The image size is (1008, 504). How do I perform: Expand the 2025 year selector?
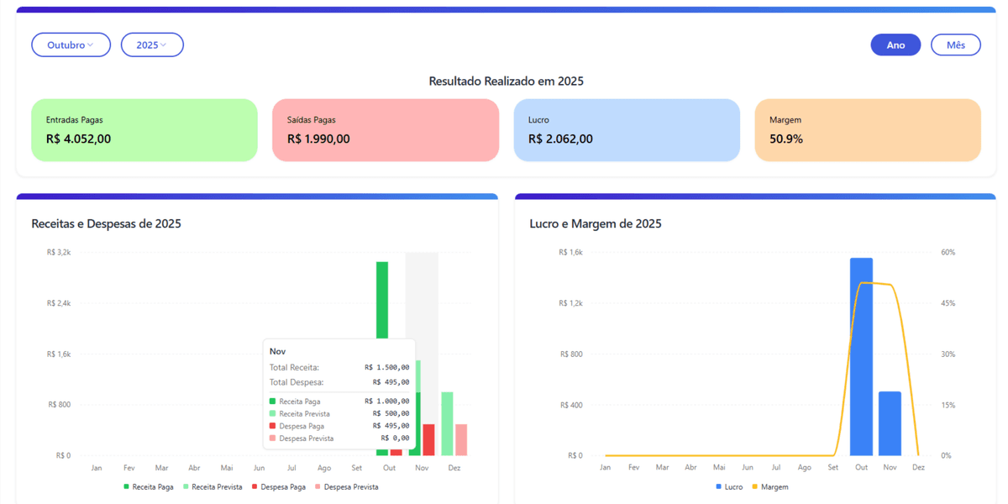(152, 45)
